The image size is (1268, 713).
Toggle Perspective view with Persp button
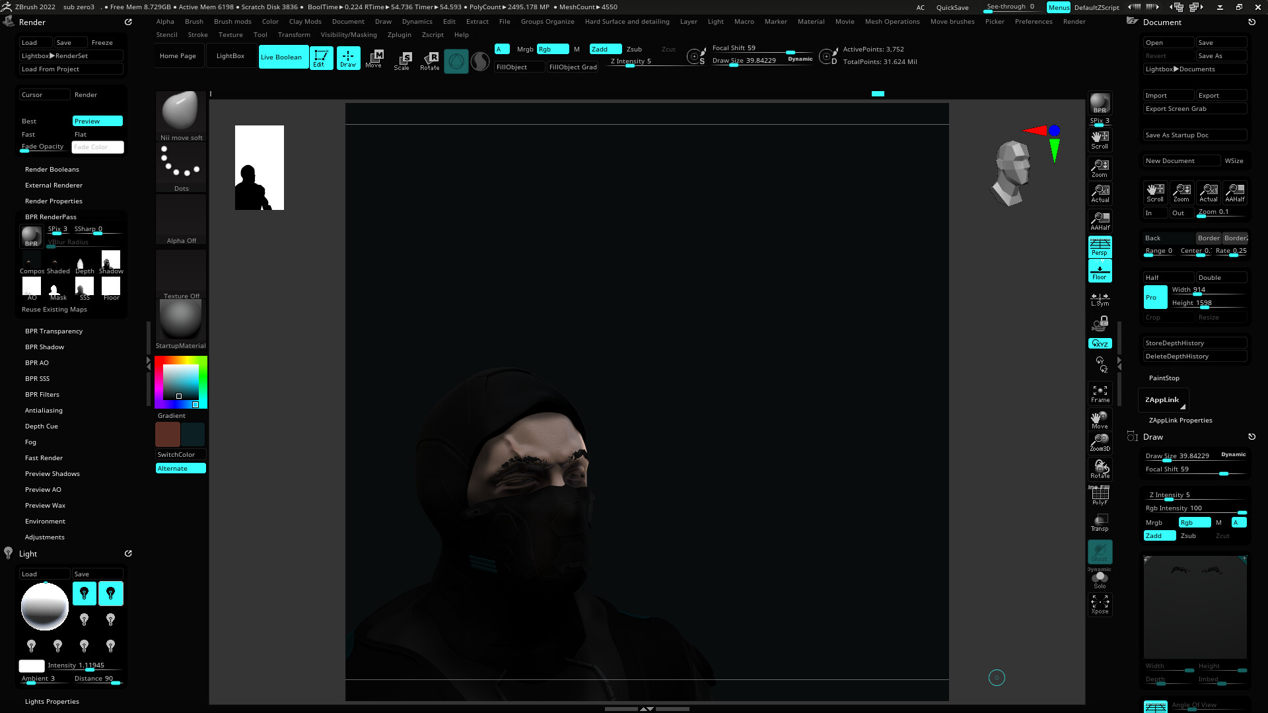coord(1100,246)
